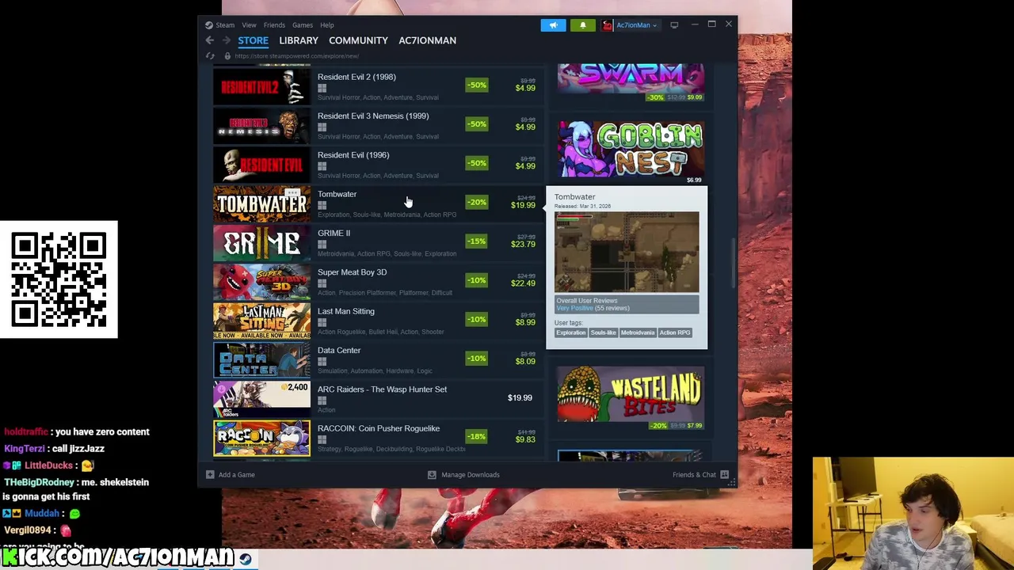Open the Games menu

(302, 25)
